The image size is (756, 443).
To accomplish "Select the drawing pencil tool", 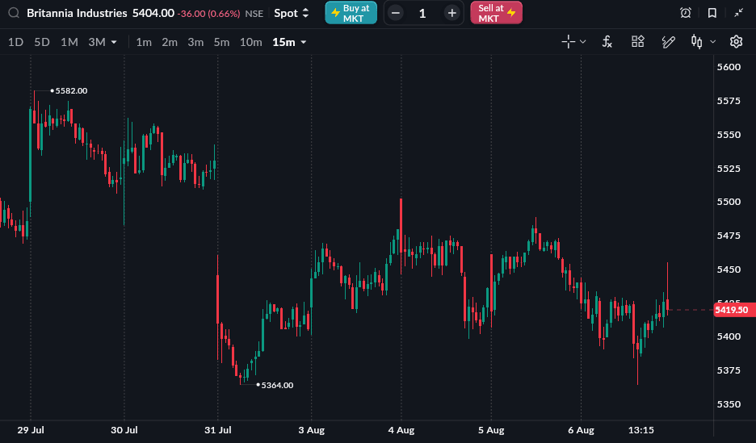I will (x=668, y=42).
